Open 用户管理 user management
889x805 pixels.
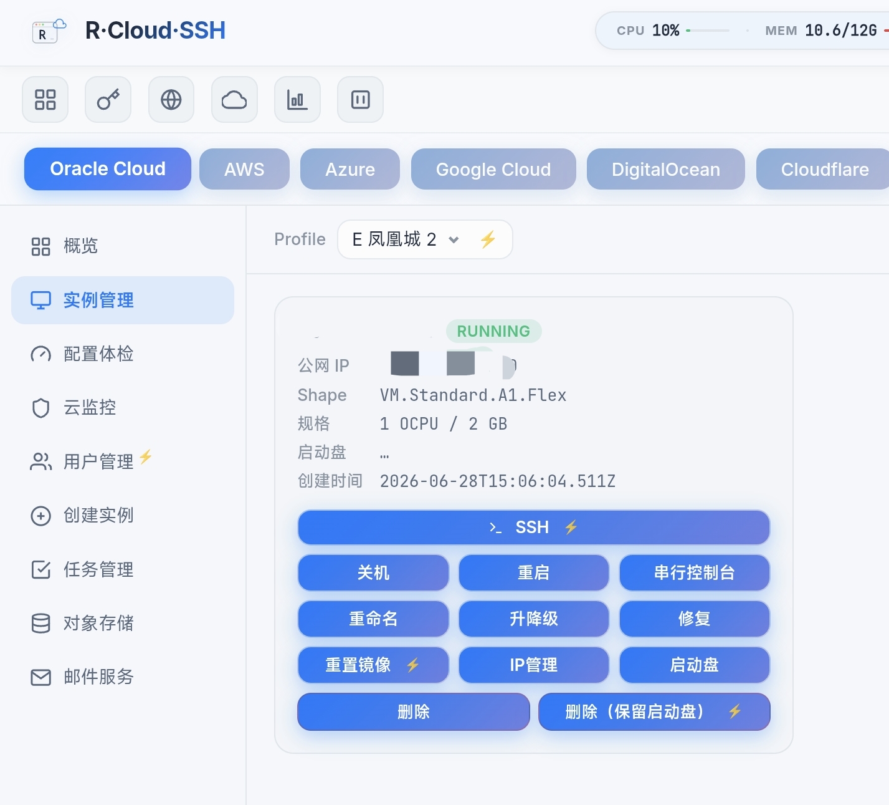[x=123, y=461]
